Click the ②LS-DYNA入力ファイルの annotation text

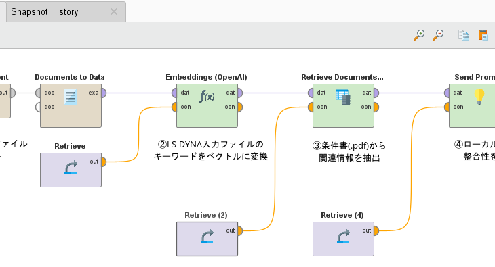coord(211,144)
